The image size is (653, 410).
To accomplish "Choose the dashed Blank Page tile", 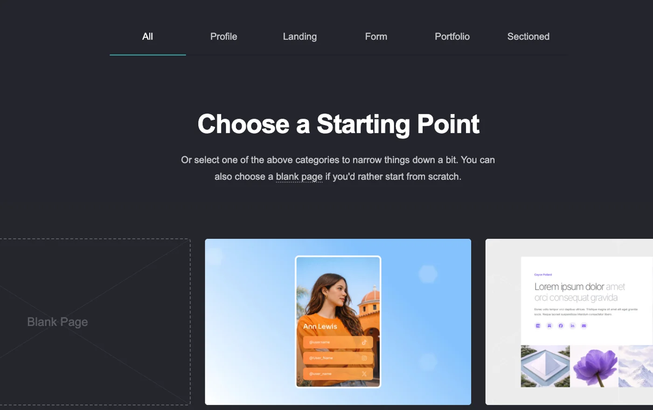I will (x=95, y=322).
